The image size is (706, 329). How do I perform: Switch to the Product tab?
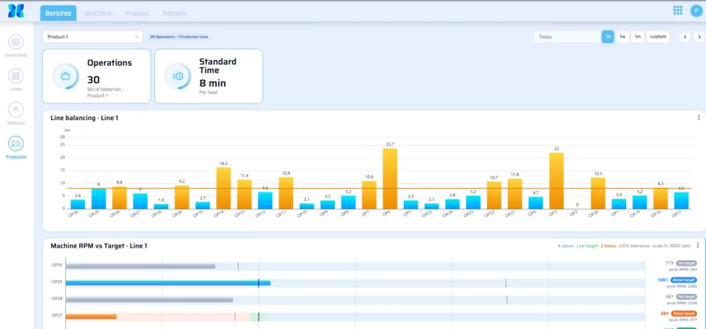[x=137, y=13]
